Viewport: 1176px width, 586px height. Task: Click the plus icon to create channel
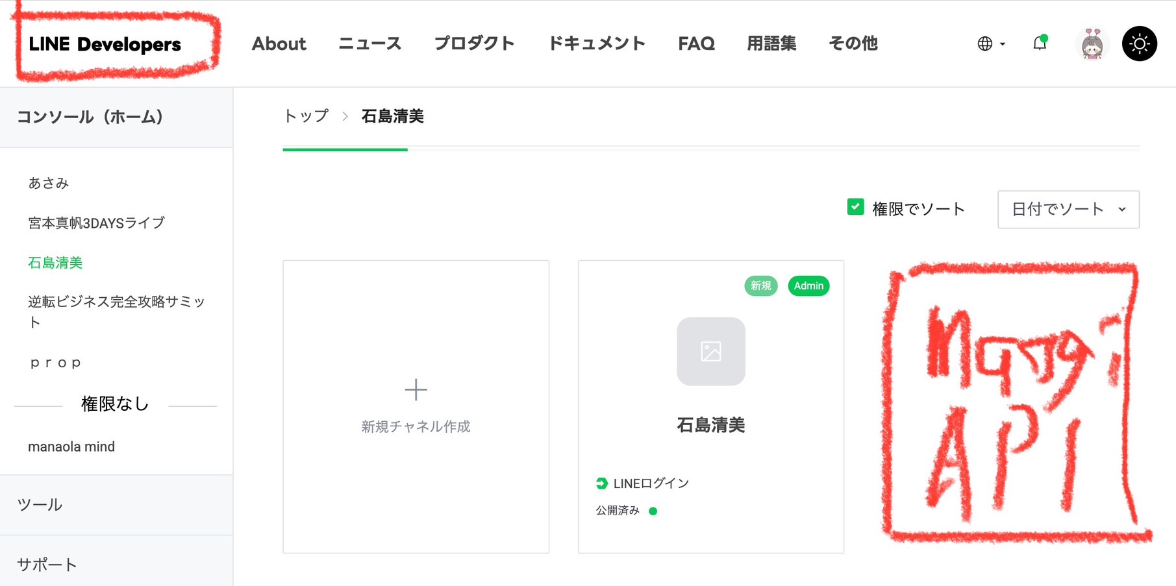[416, 390]
